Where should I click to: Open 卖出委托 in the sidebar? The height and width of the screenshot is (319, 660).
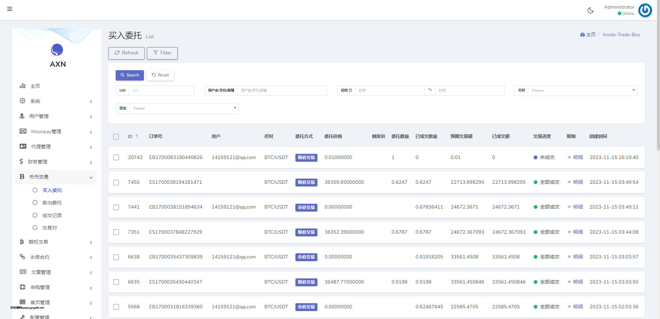(52, 203)
